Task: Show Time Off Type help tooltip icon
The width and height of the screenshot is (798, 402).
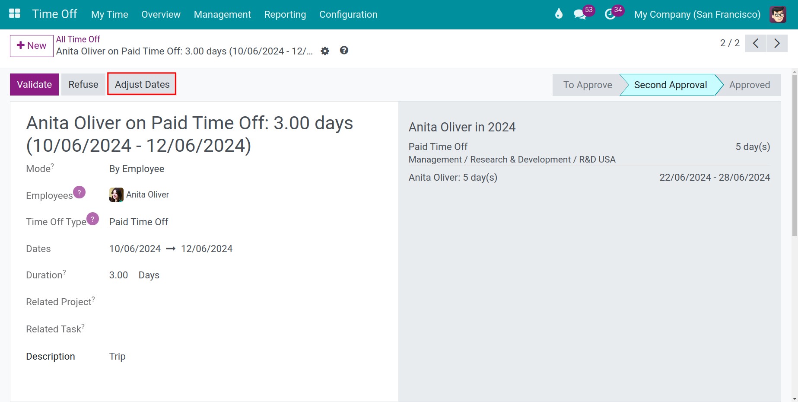Action: pyautogui.click(x=92, y=219)
